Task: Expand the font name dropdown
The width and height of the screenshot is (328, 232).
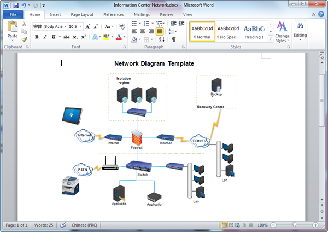Action: click(x=65, y=26)
